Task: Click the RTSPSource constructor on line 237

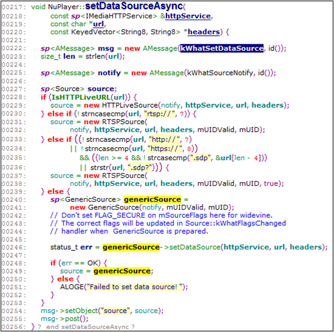Action: (123, 175)
